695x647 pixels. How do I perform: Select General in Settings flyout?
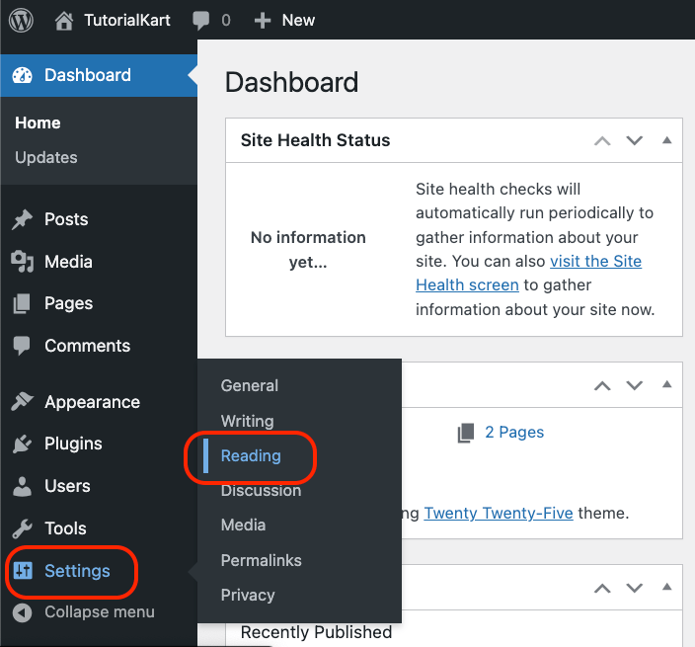(250, 386)
